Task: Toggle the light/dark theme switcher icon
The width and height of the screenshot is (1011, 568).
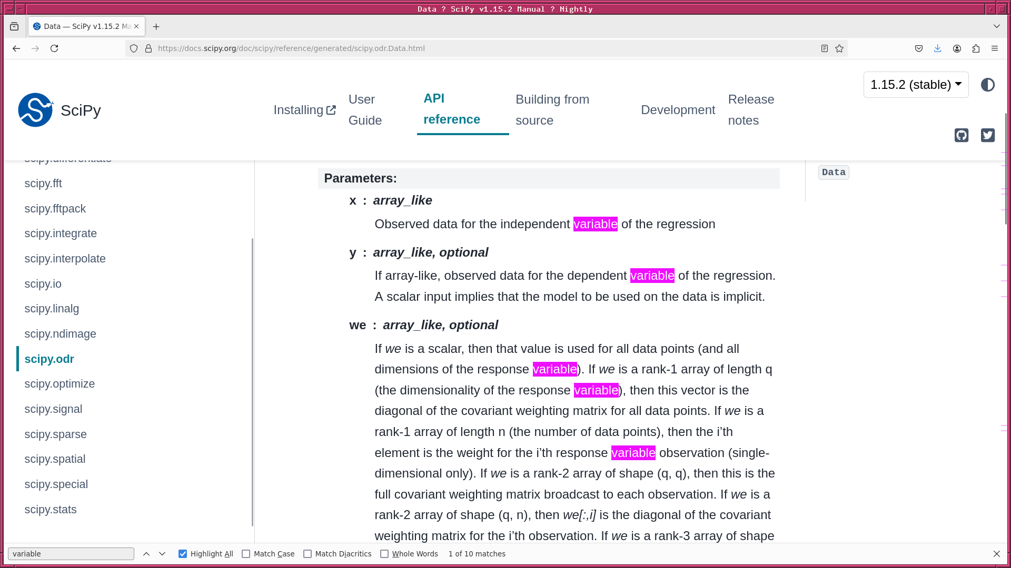Action: coord(987,85)
